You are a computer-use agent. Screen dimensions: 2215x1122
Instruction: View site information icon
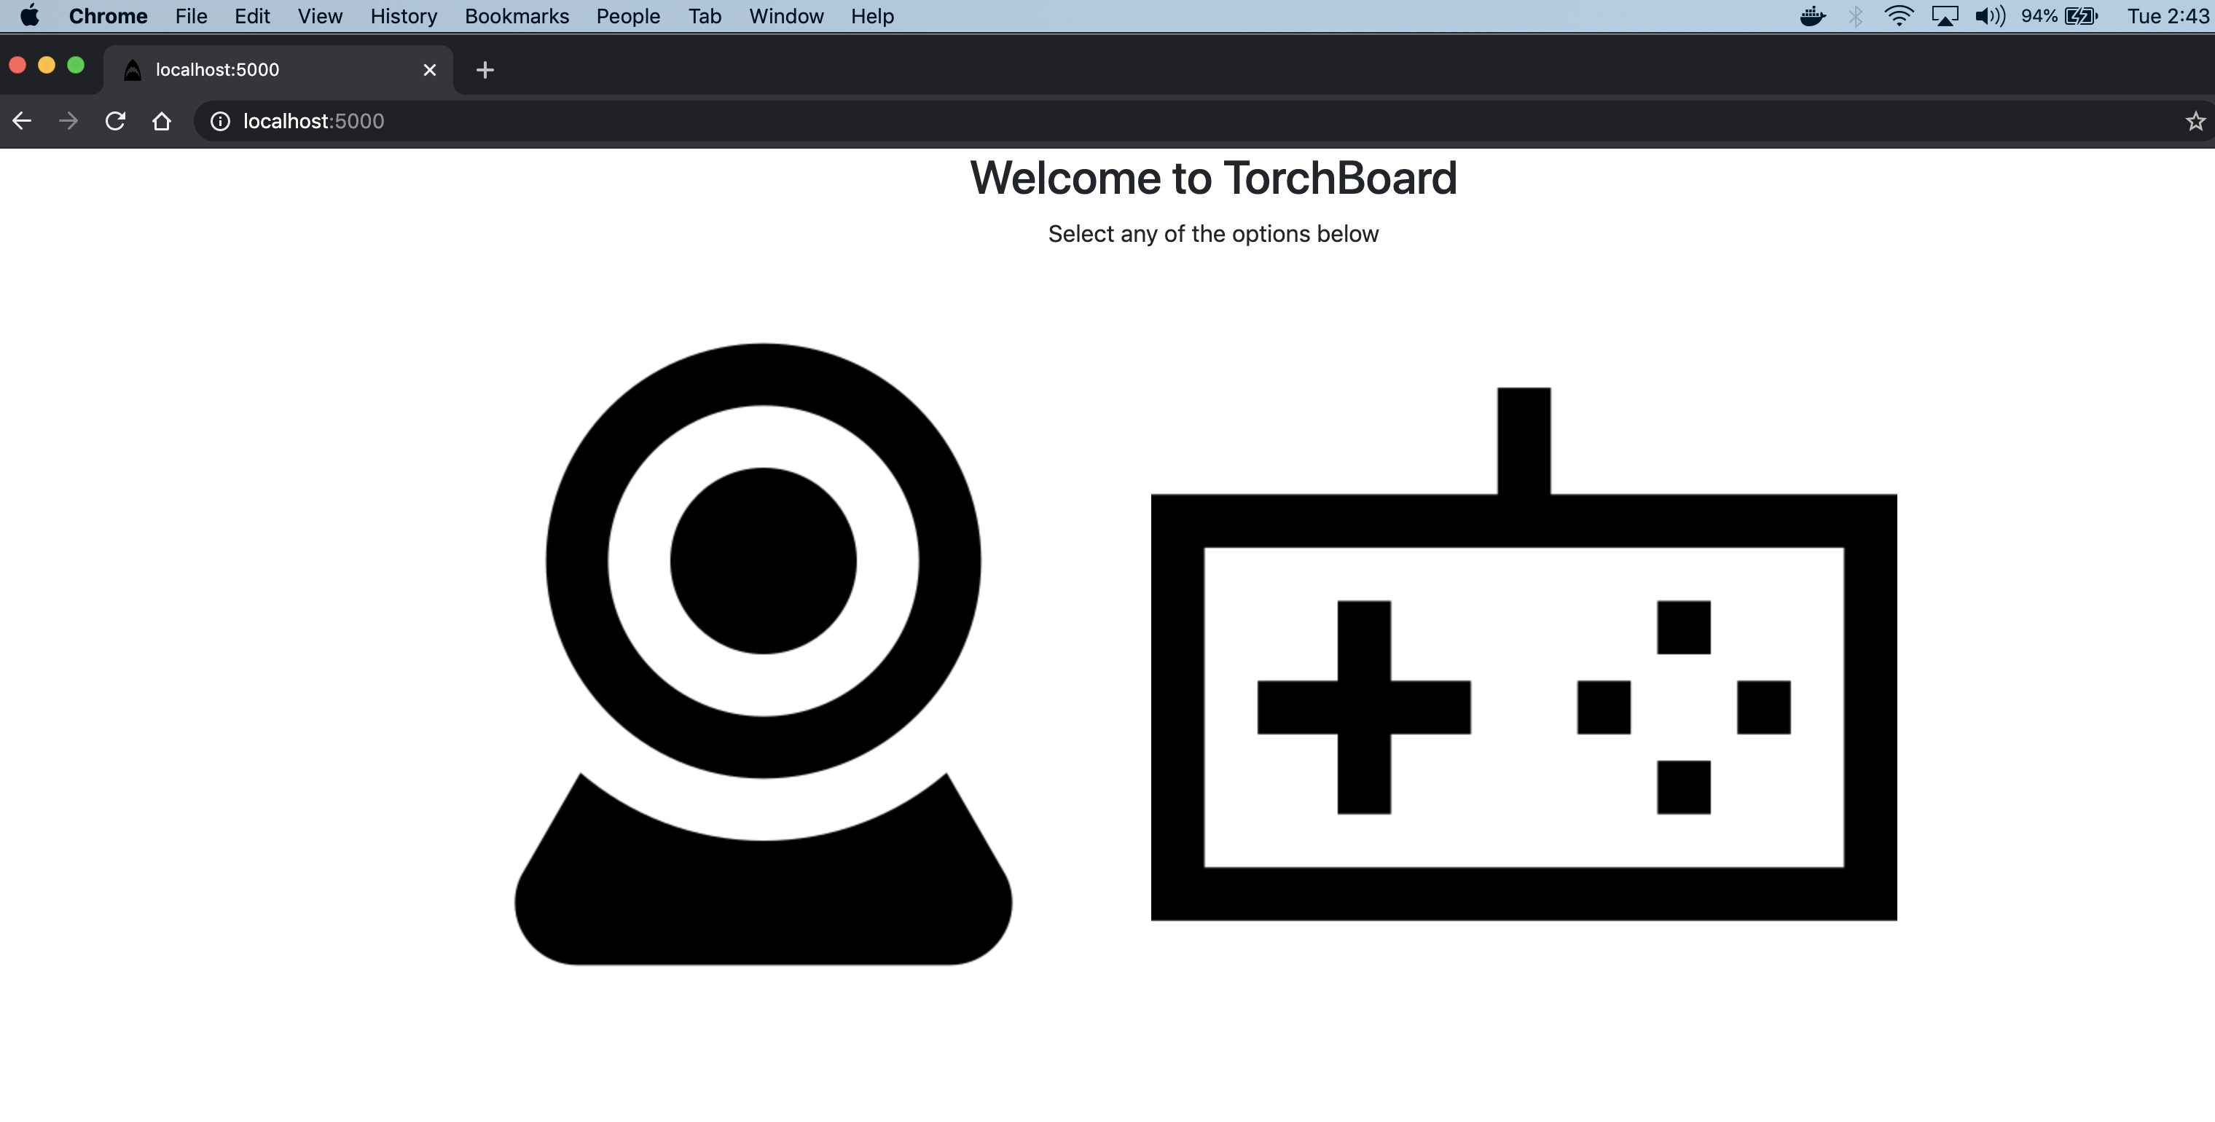coord(220,121)
